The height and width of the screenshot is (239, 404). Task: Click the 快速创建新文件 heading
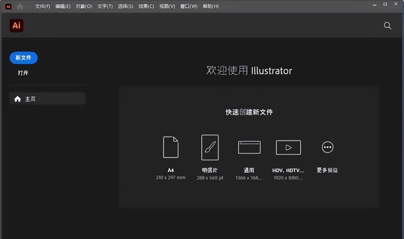point(249,112)
